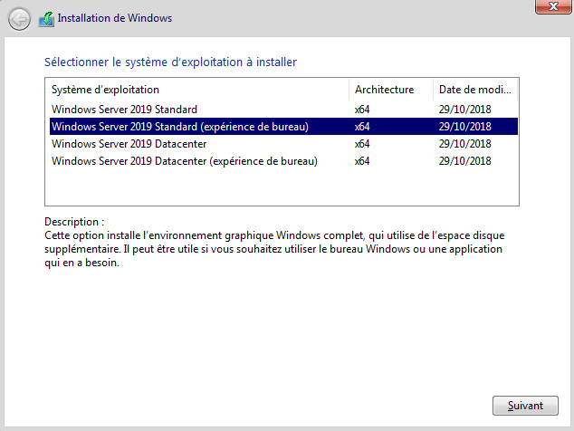Click the Suivant button
Viewport: 574px width, 431px height.
(525, 405)
